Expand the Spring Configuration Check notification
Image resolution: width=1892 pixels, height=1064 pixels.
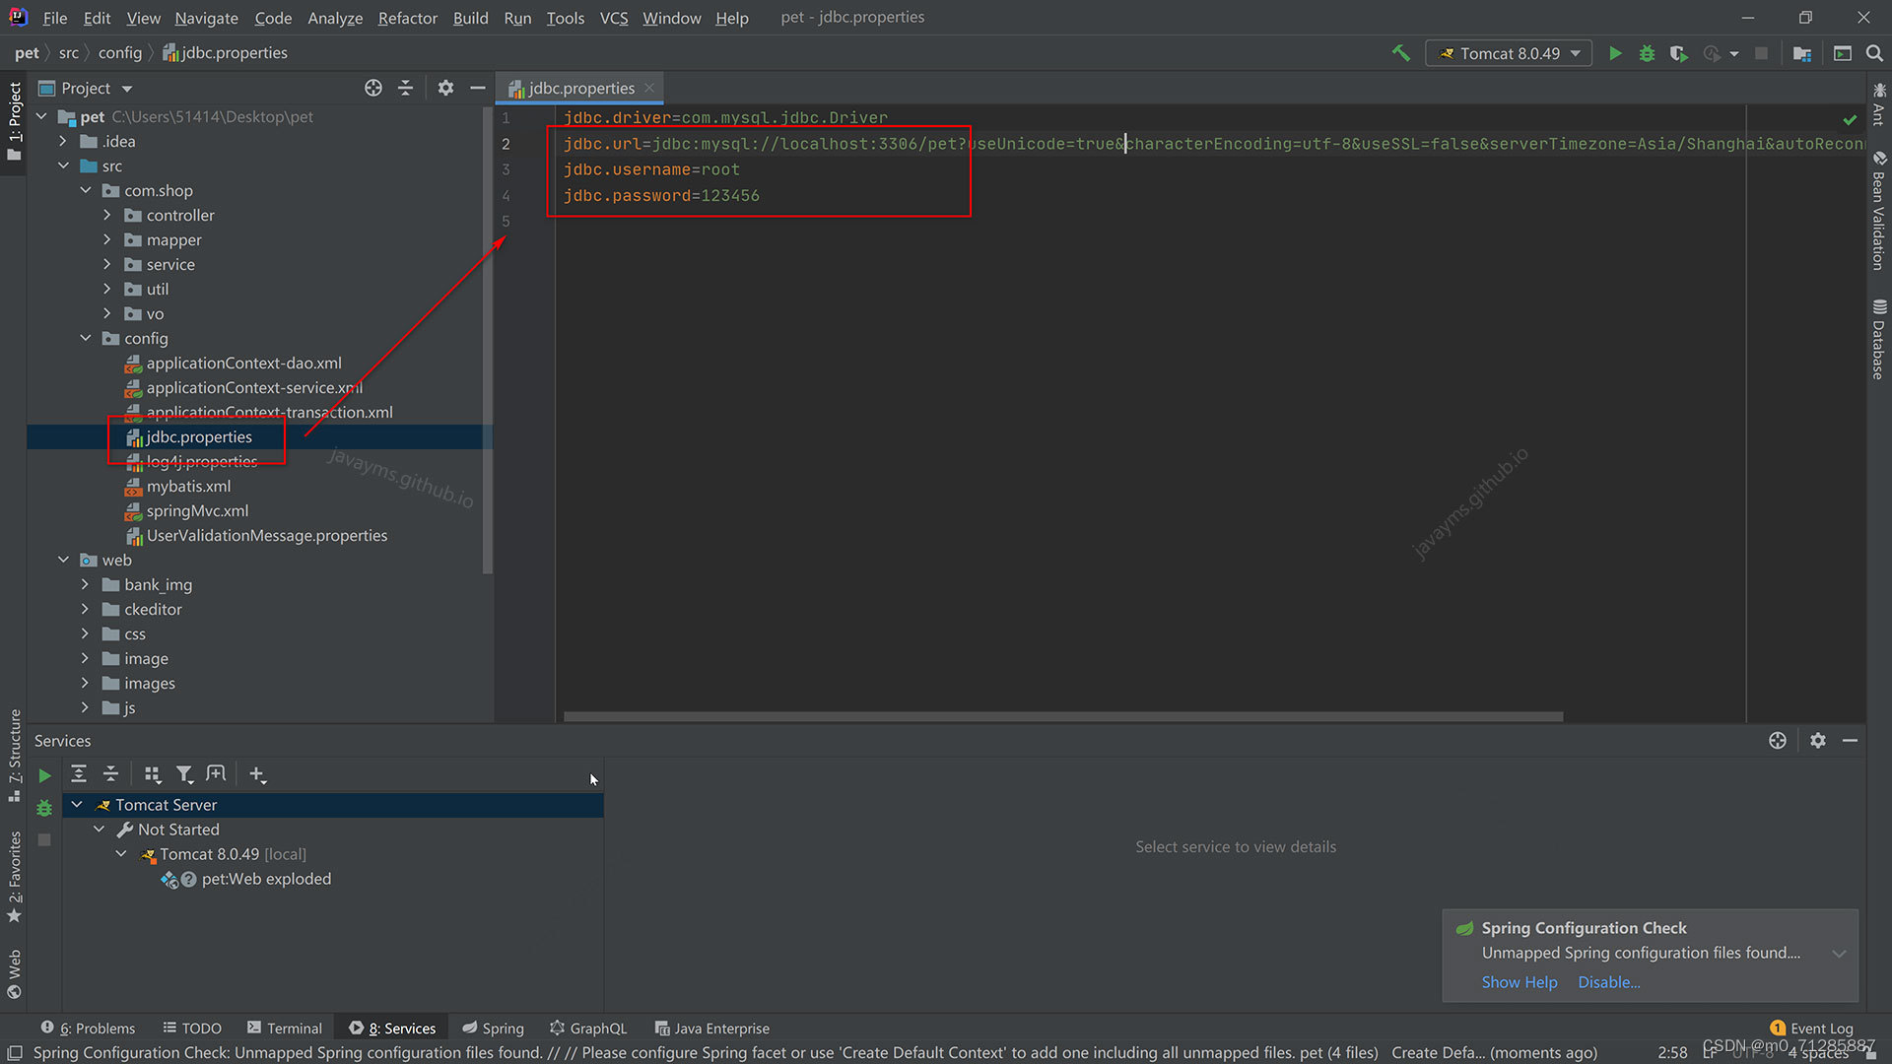pos(1839,954)
